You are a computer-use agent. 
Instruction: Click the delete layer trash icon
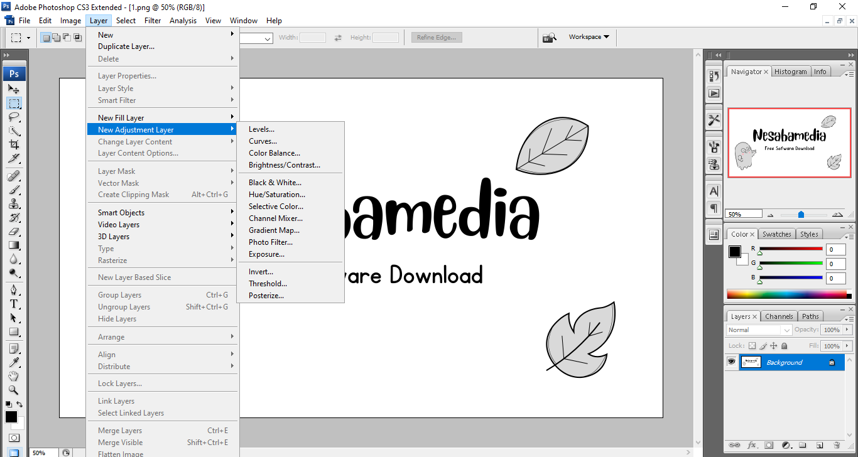click(837, 445)
